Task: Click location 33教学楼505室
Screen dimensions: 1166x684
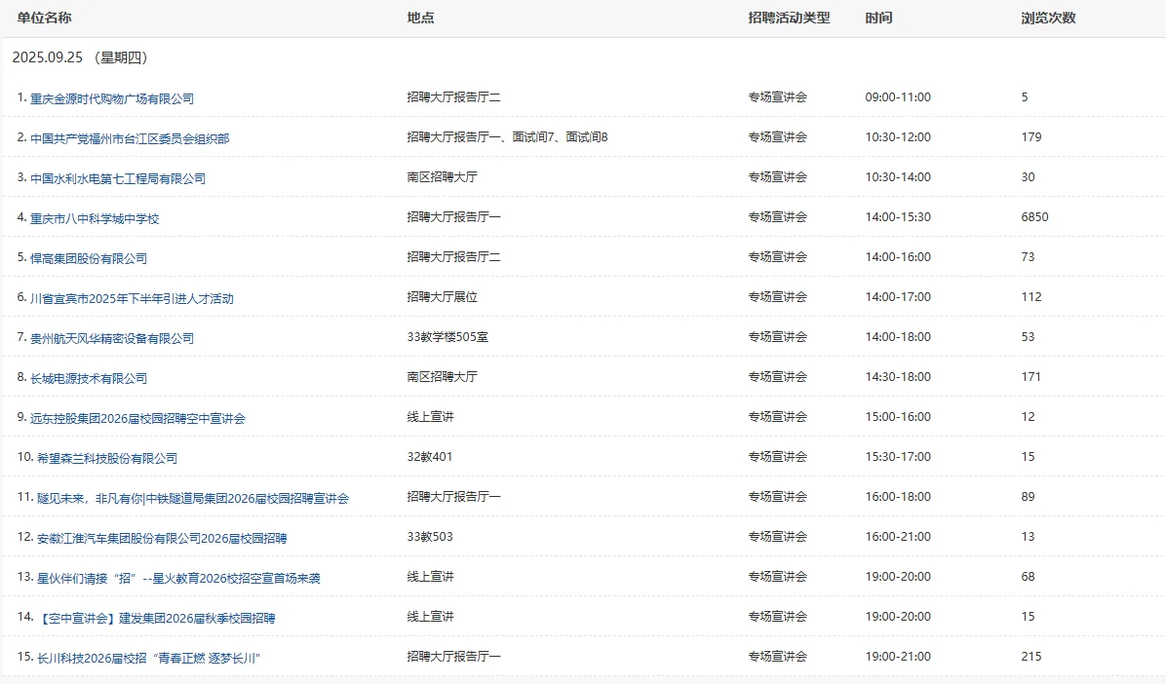Action: (447, 337)
